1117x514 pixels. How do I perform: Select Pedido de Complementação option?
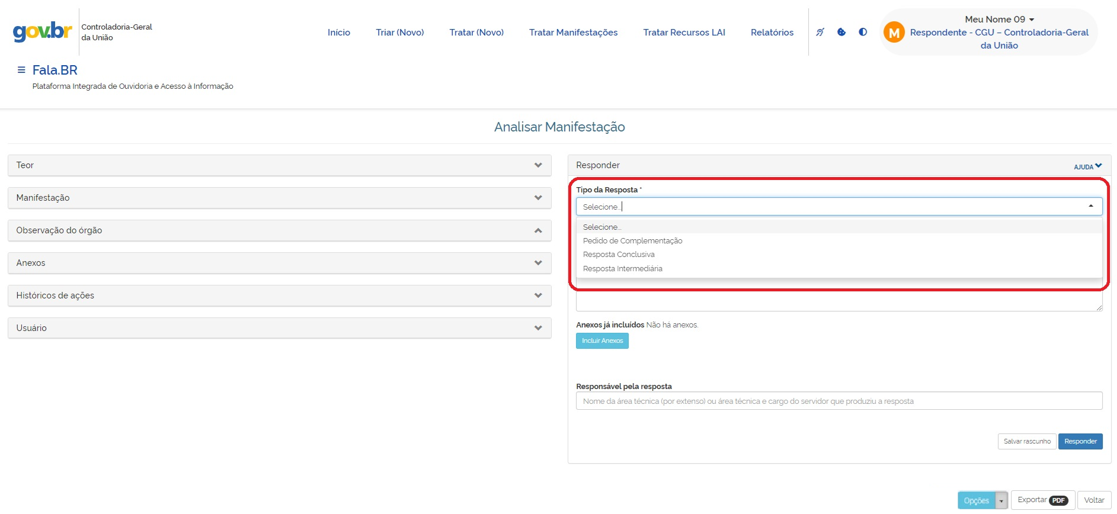point(632,241)
